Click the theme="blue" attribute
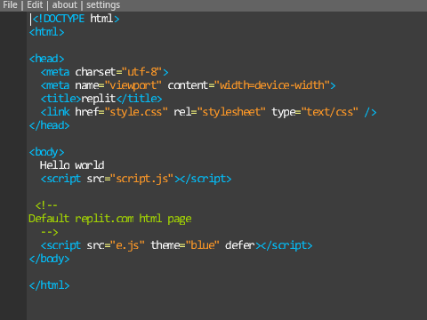427x320 pixels. click(185, 245)
